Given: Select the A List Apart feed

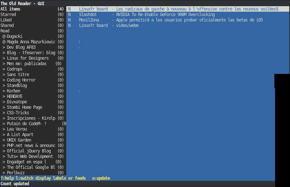Looking at the screenshot, I should coord(33,135).
